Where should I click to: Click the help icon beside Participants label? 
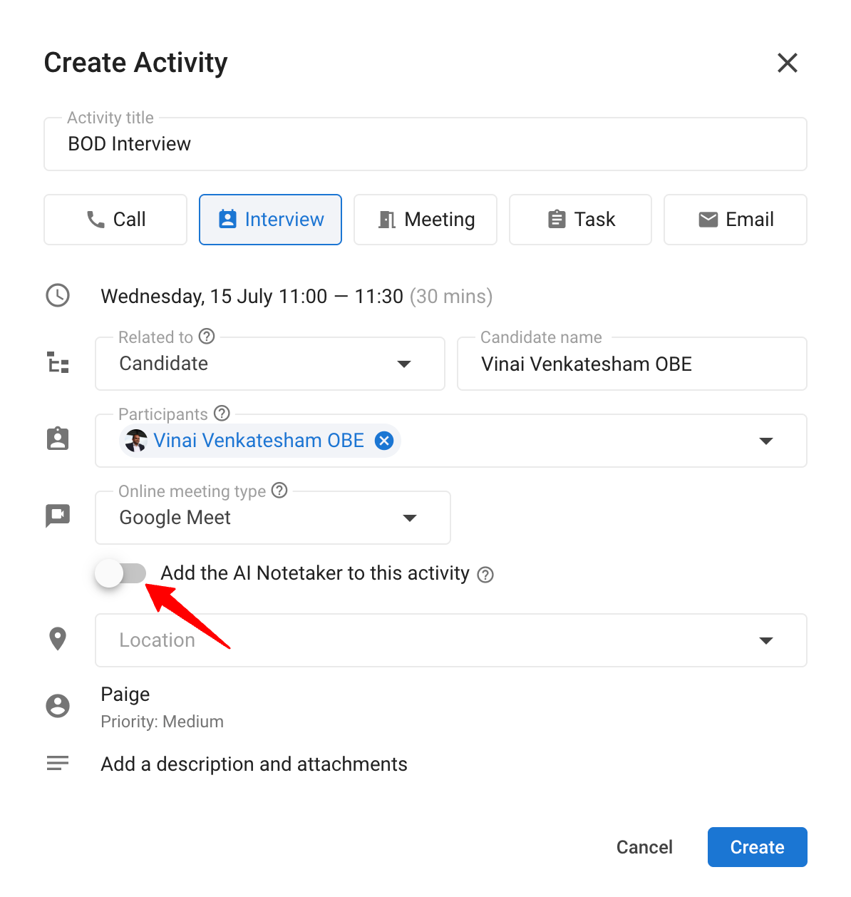(222, 413)
